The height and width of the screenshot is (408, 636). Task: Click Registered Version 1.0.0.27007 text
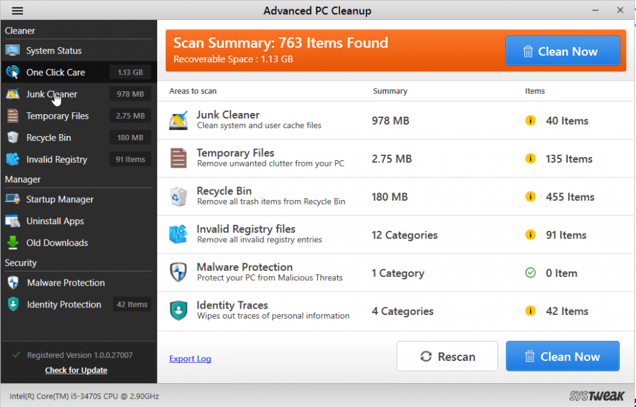80,355
